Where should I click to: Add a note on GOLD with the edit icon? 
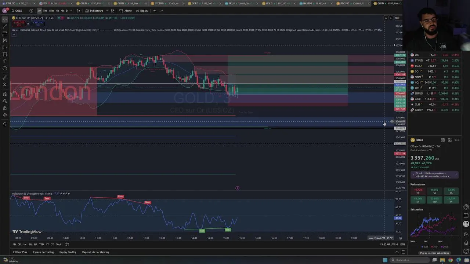click(x=450, y=140)
